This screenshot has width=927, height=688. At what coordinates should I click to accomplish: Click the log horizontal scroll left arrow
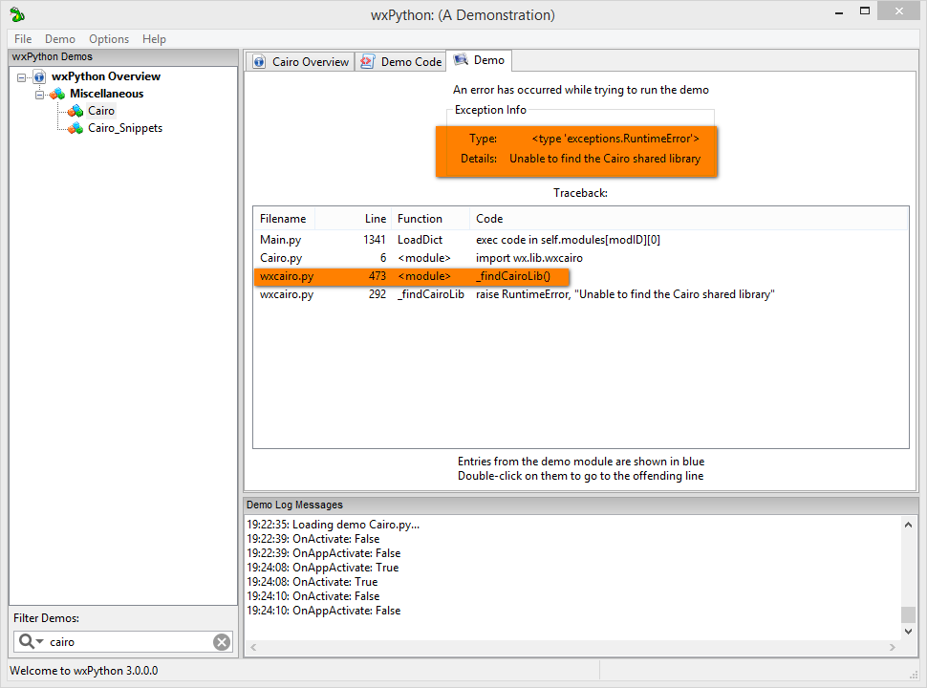253,647
